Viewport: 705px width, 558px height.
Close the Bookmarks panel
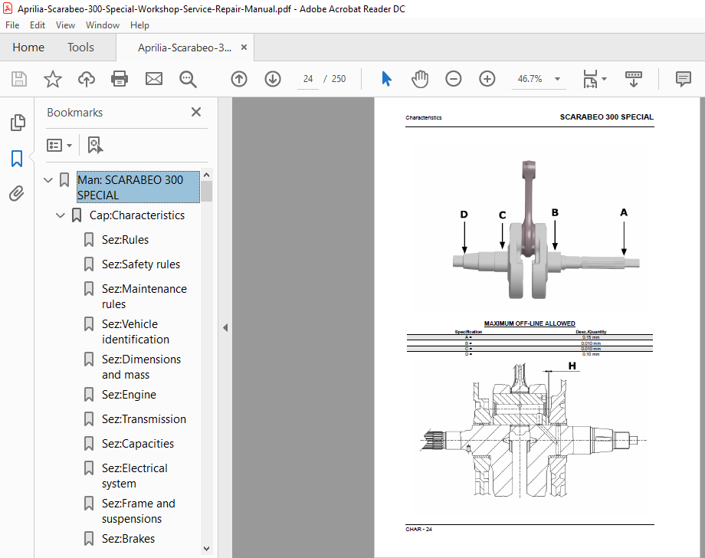point(196,112)
